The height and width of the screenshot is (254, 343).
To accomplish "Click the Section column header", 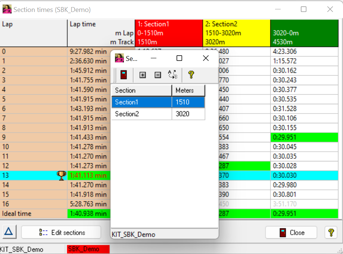I will click(x=141, y=90).
